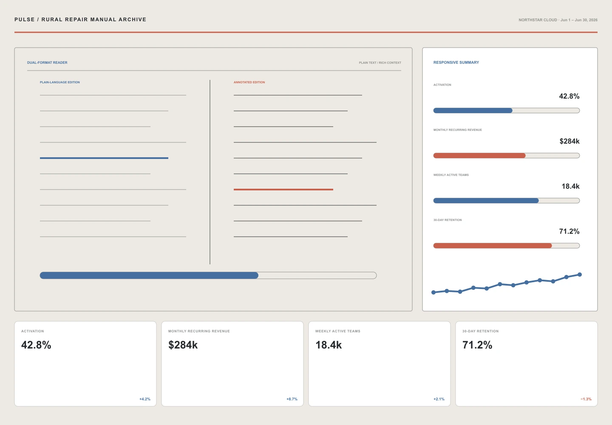The height and width of the screenshot is (425, 612).
Task: Click "MONTHLY RECURRING REVENUE" label in Responsive Summary
Action: (458, 130)
